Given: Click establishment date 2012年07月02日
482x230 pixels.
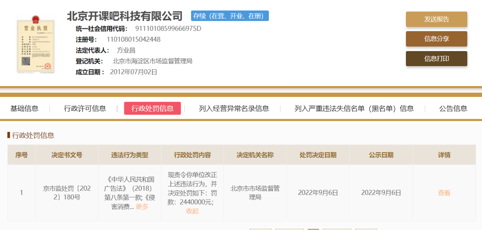Looking at the screenshot, I should 134,72.
